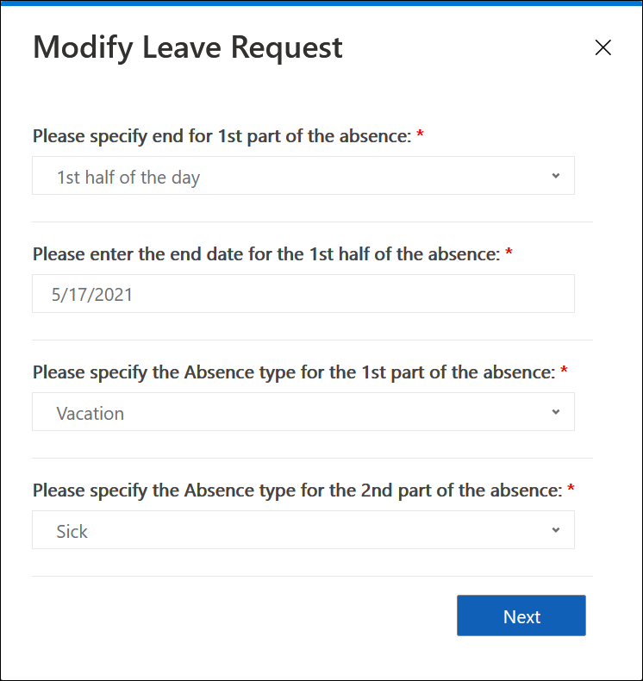The image size is (643, 681).
Task: Click the red asterisk after 2nd part Absence type label
Action: [571, 490]
